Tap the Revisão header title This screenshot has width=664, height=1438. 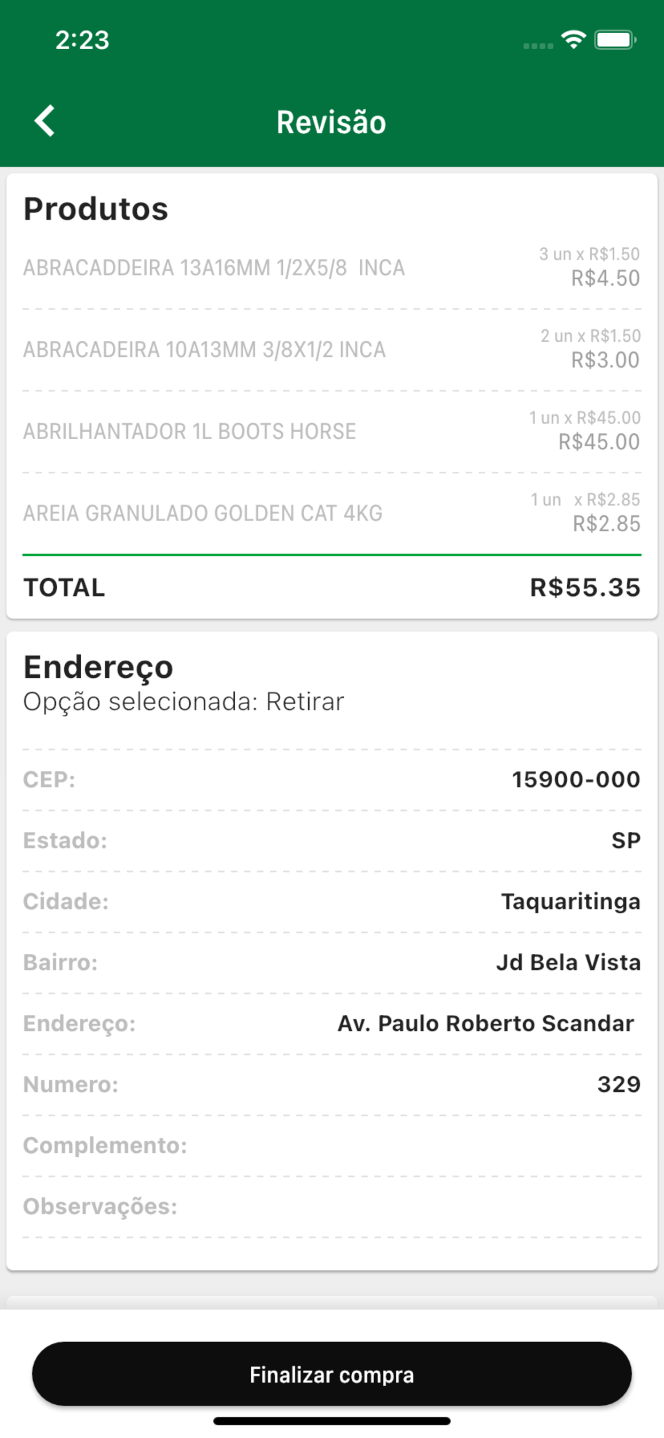331,123
